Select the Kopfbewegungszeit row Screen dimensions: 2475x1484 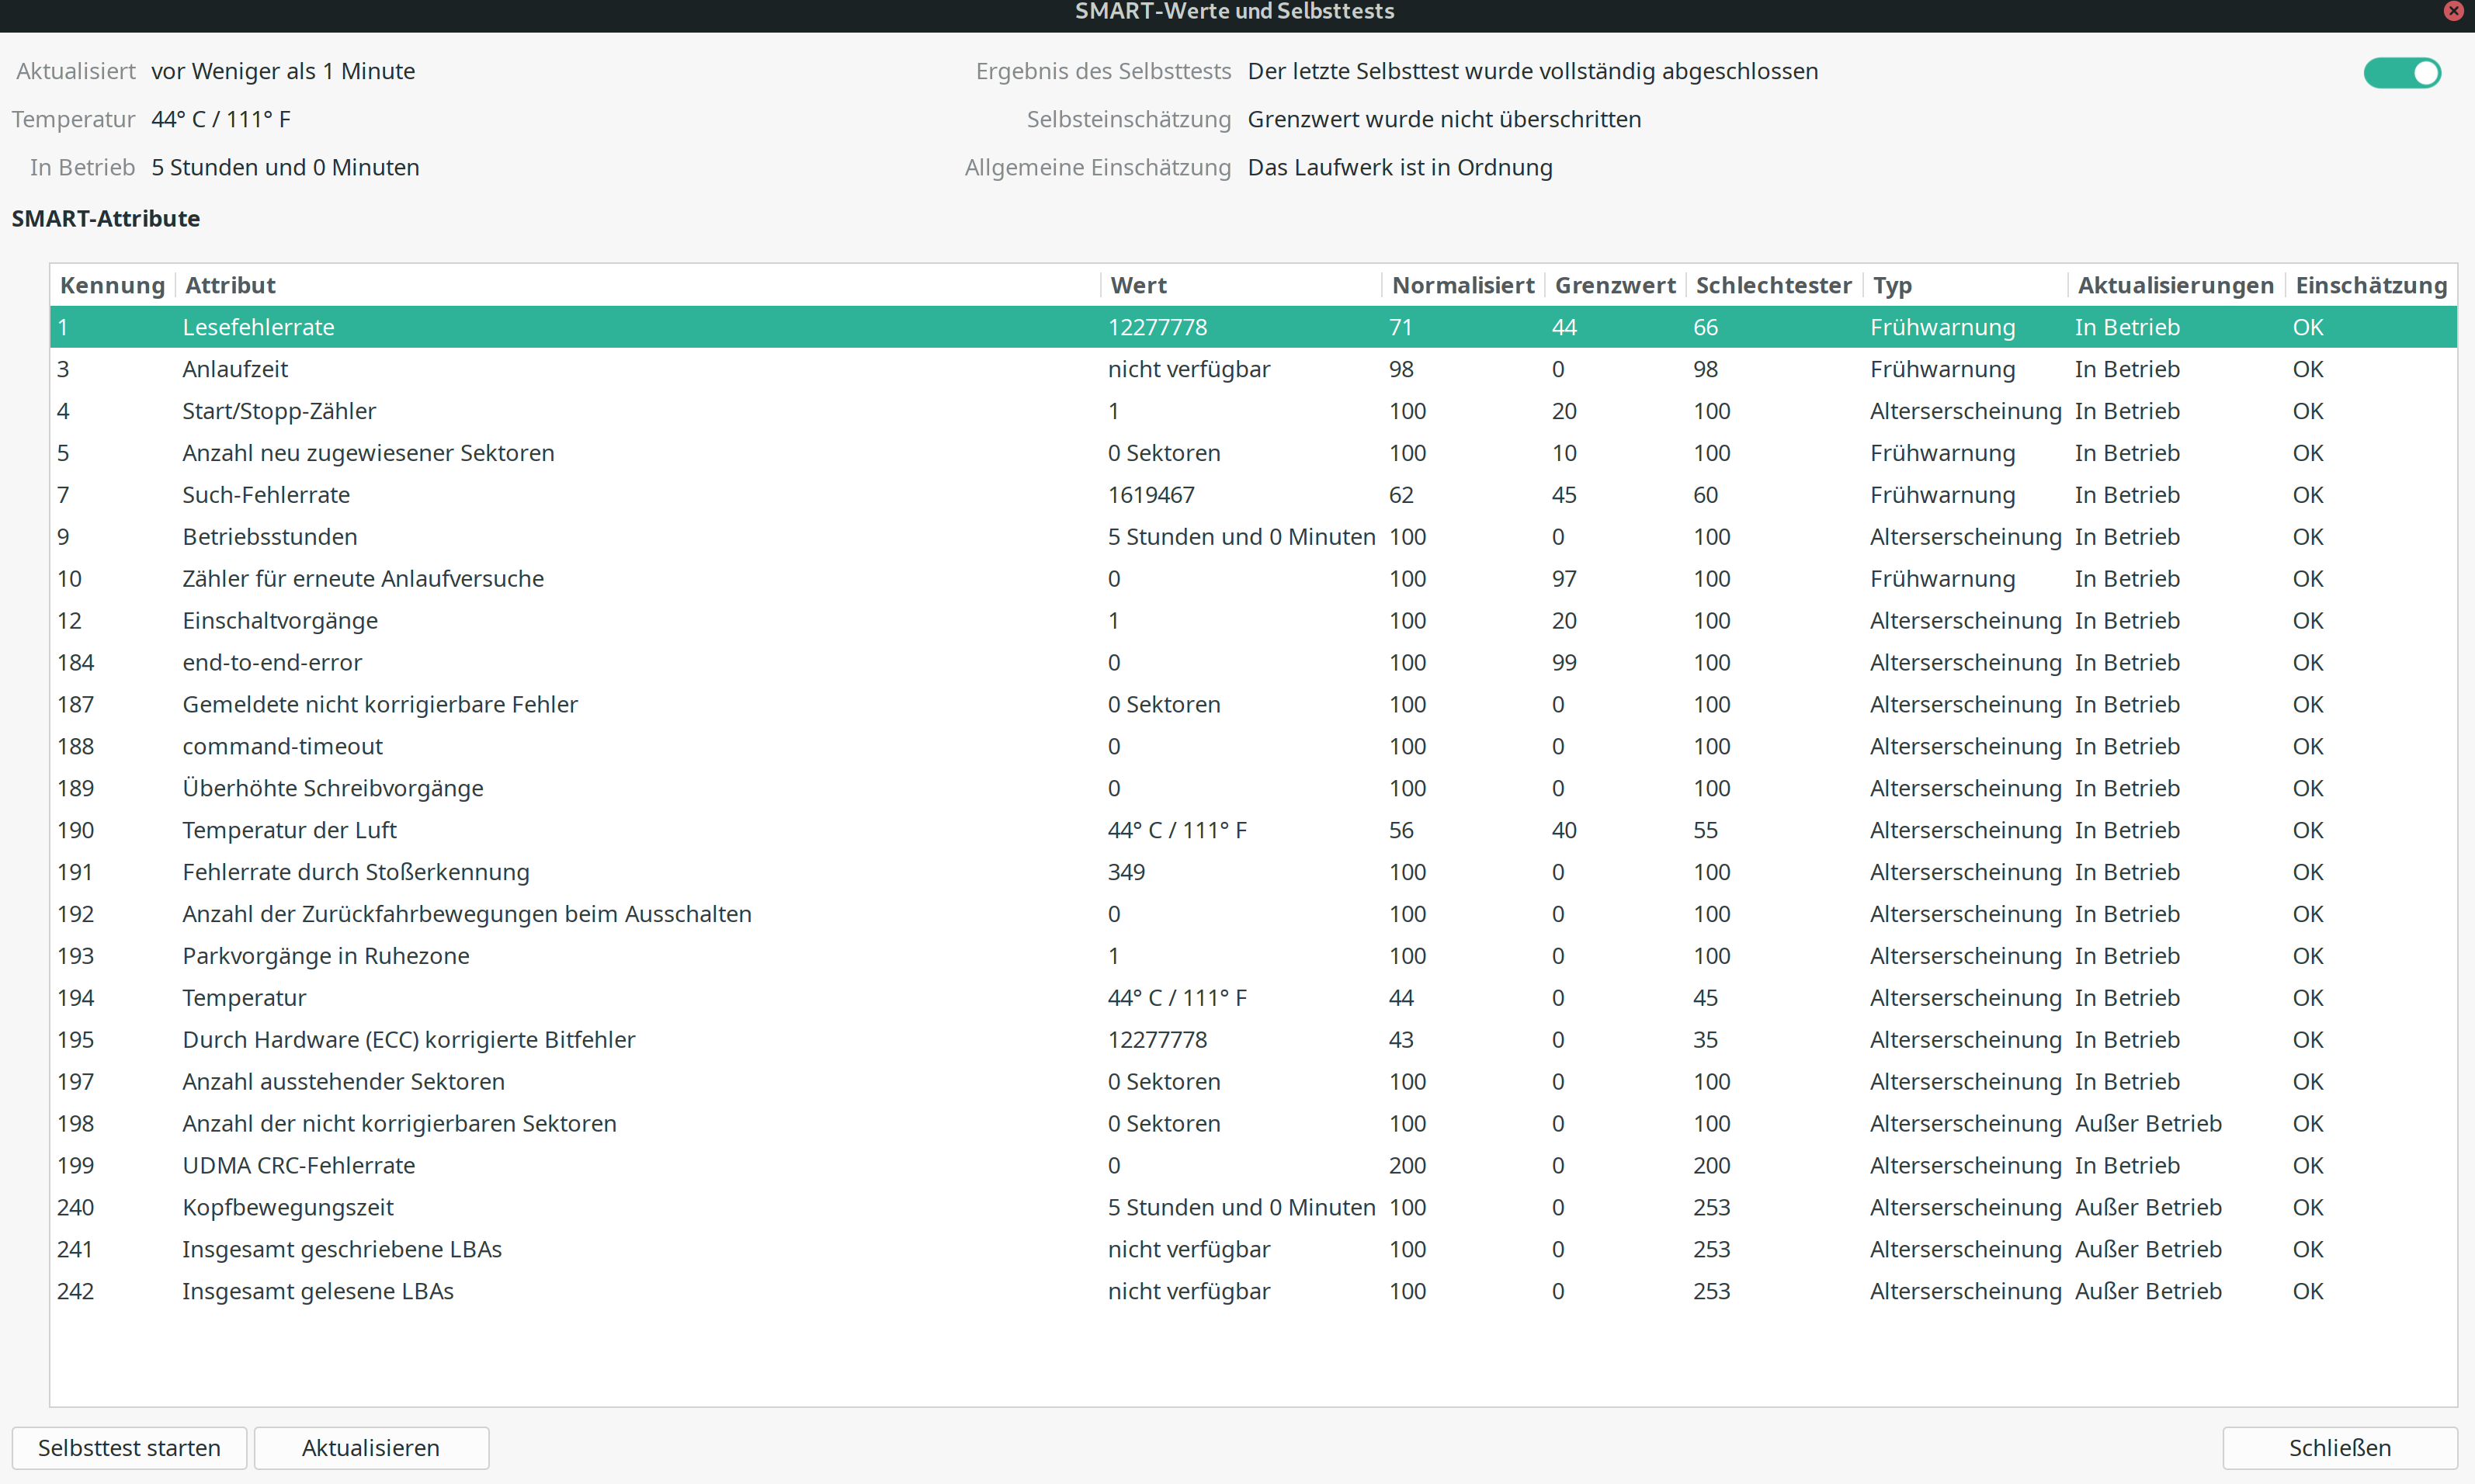pos(288,1207)
